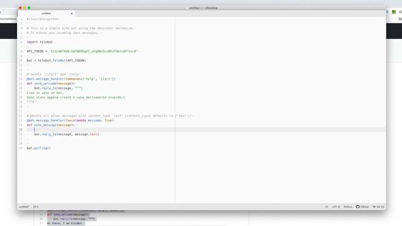This screenshot has height=226, width=402.
Task: Click the 'bot.reply_to(message, message.text)' line
Action: pyautogui.click(x=67, y=134)
